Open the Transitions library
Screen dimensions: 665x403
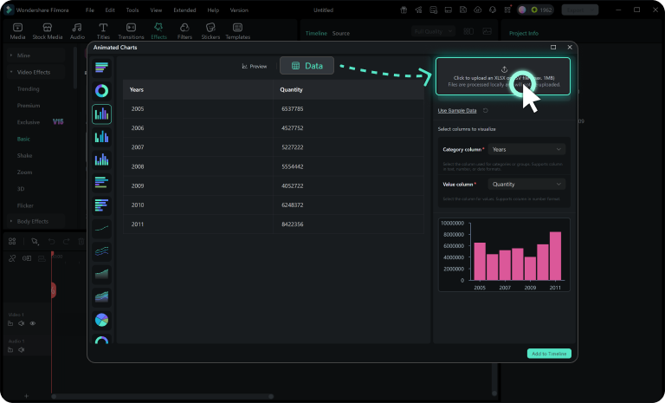[131, 31]
